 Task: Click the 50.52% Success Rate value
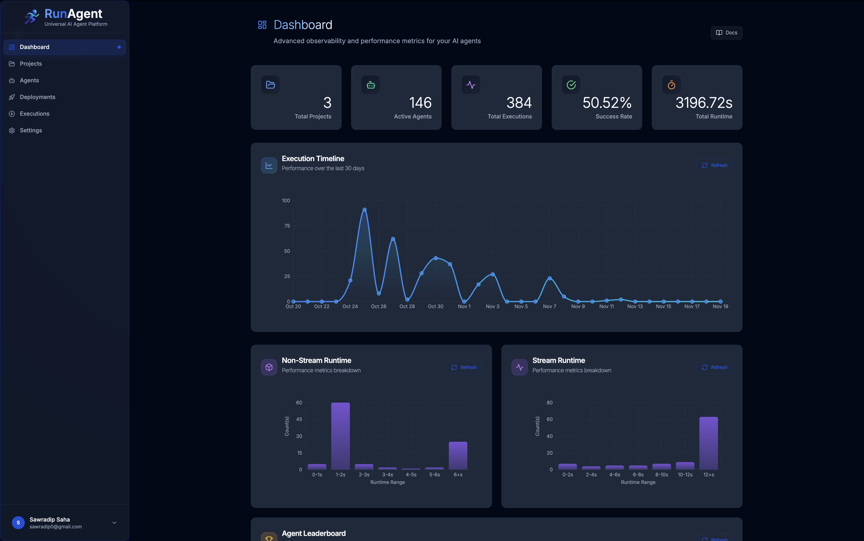tap(607, 103)
